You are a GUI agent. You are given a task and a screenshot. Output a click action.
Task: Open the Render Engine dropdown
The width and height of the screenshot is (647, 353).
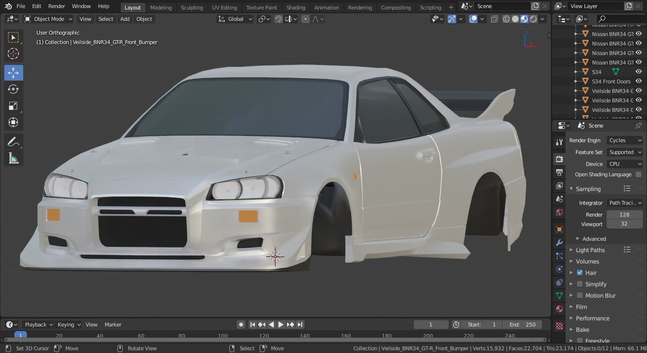pyautogui.click(x=624, y=140)
